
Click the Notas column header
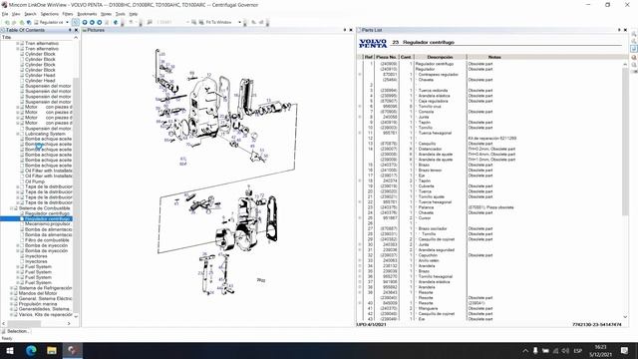(494, 57)
